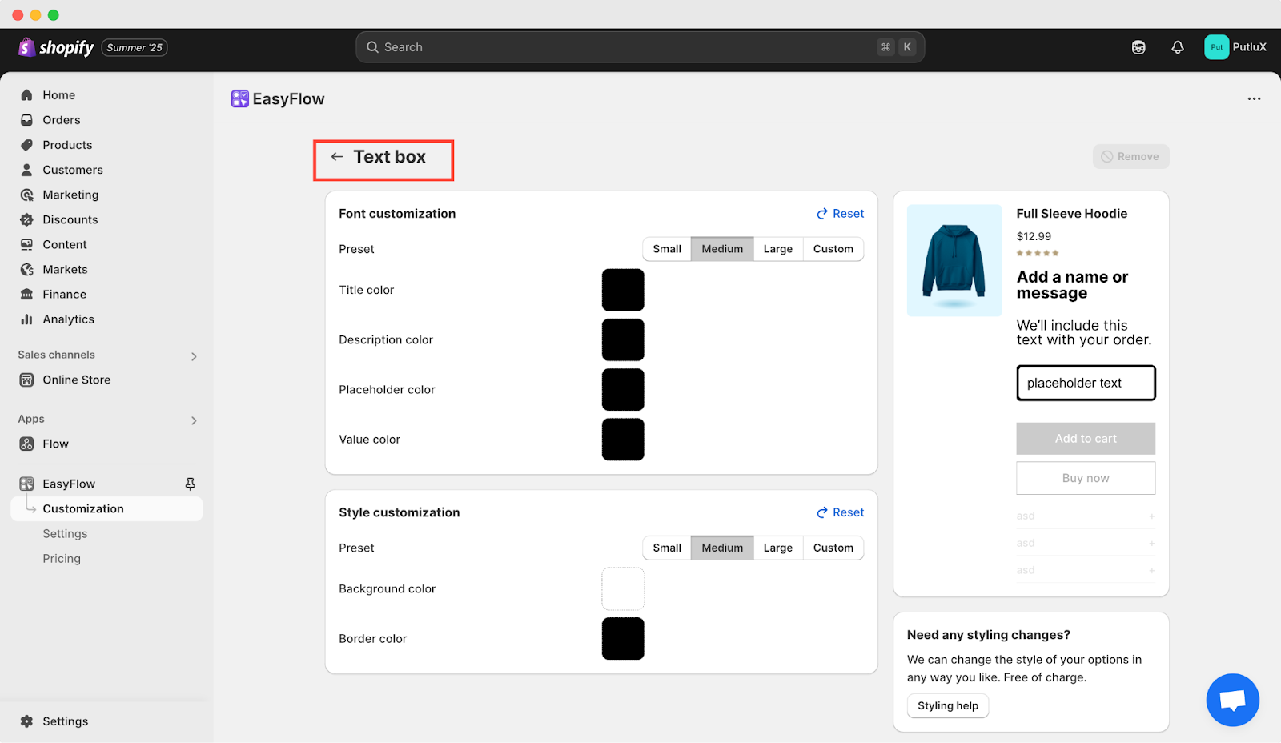Expand the first asd option row
1281x743 pixels.
pyautogui.click(x=1086, y=516)
